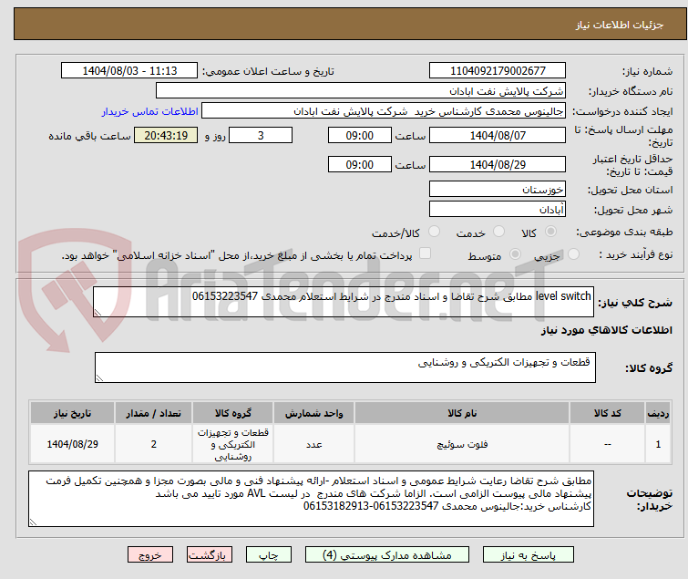Click the تاریخ نیاز column header
Screen dimensions: 688x579
click(72, 413)
